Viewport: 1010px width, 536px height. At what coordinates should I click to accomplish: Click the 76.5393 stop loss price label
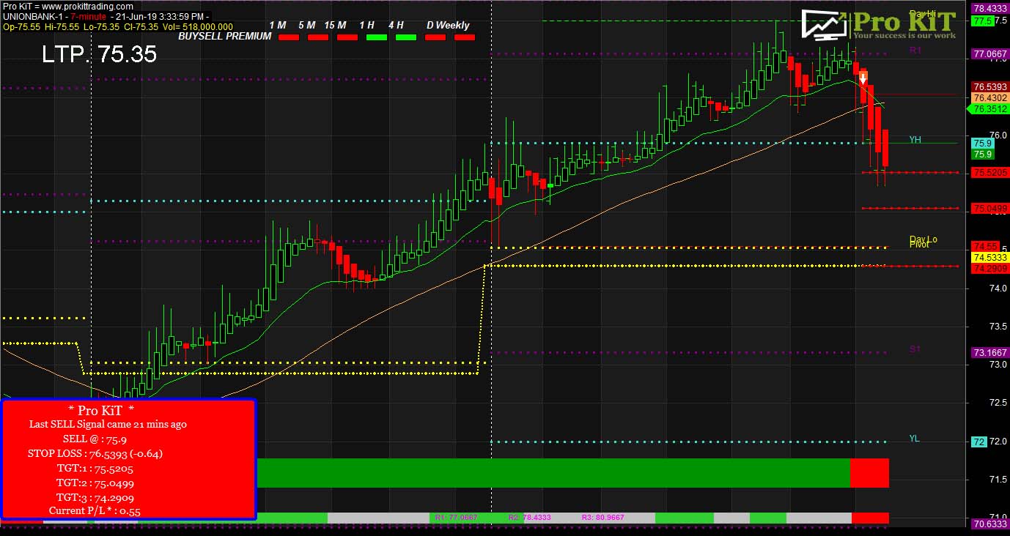[989, 86]
